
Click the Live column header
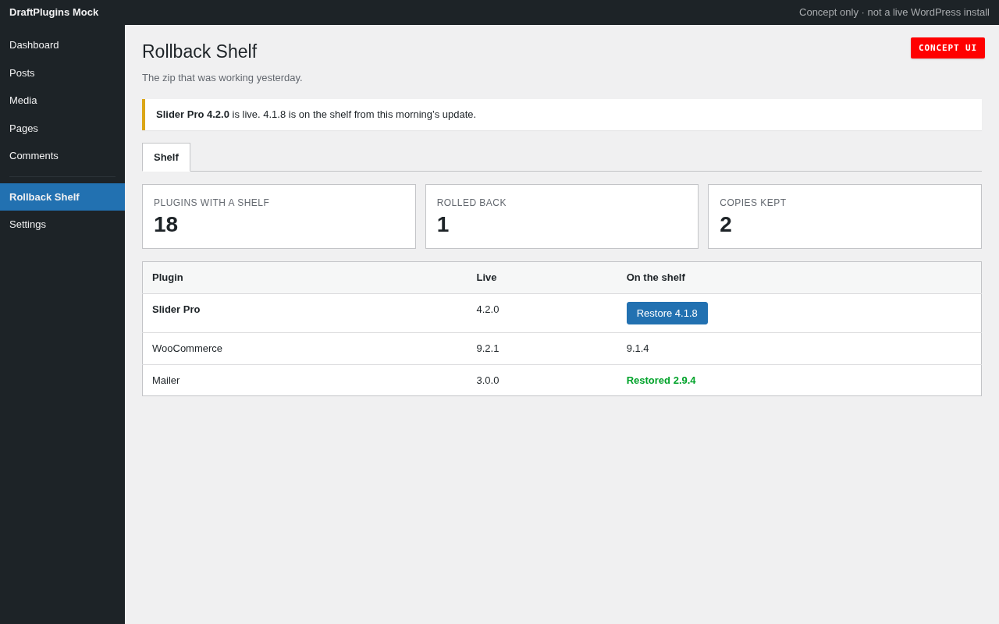(x=487, y=278)
